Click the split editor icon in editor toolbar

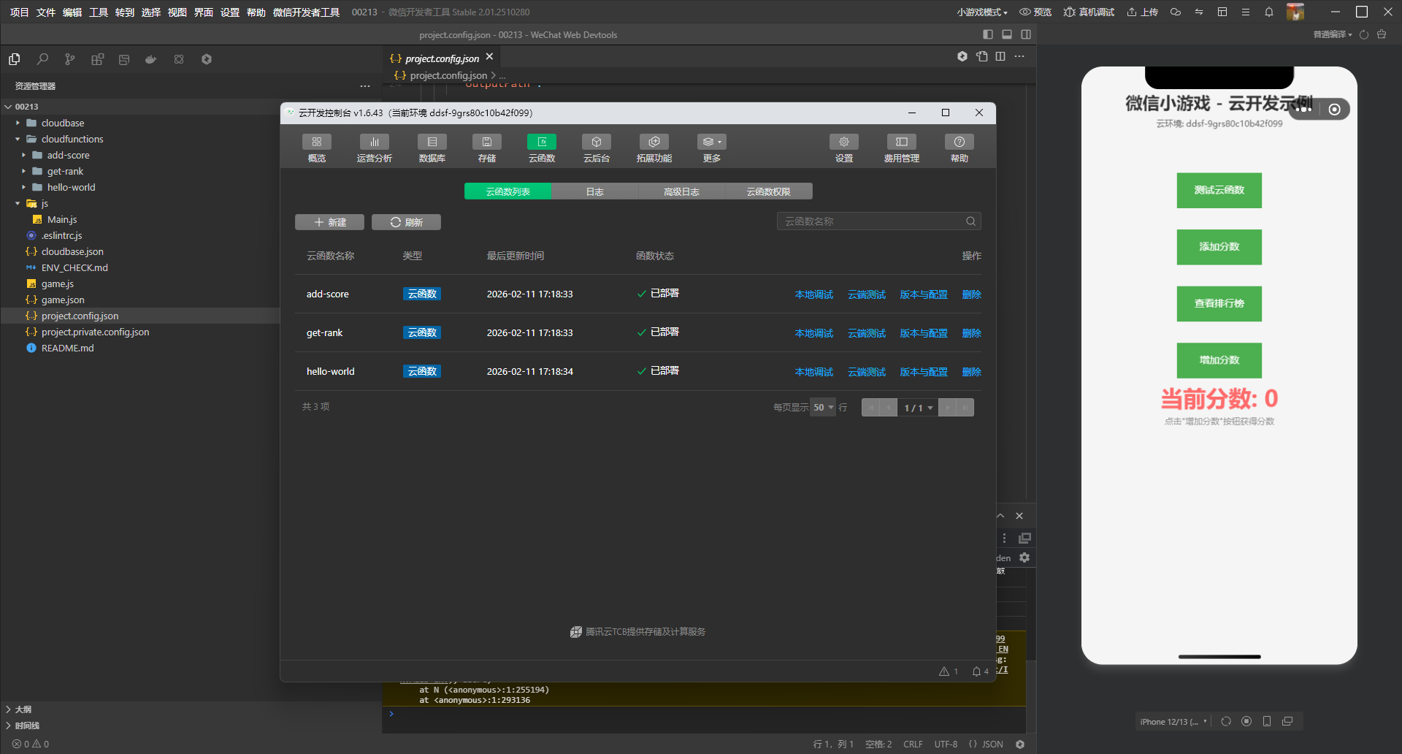coord(1000,56)
